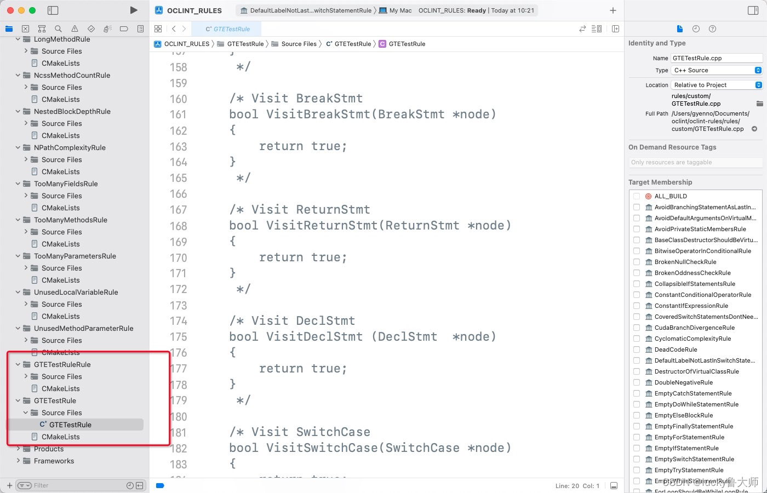Check ALL_BUILD target membership
This screenshot has width=767, height=493.
pyautogui.click(x=637, y=196)
